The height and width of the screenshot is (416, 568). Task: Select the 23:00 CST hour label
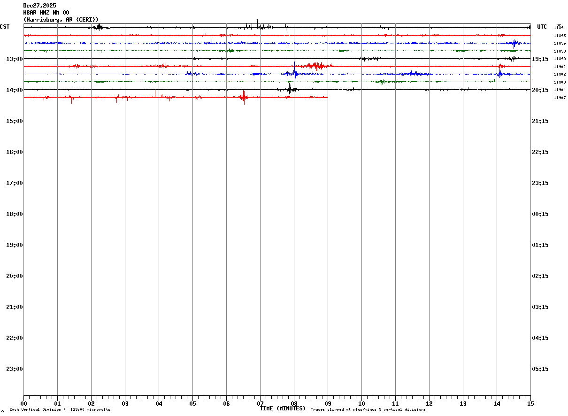(x=15, y=369)
